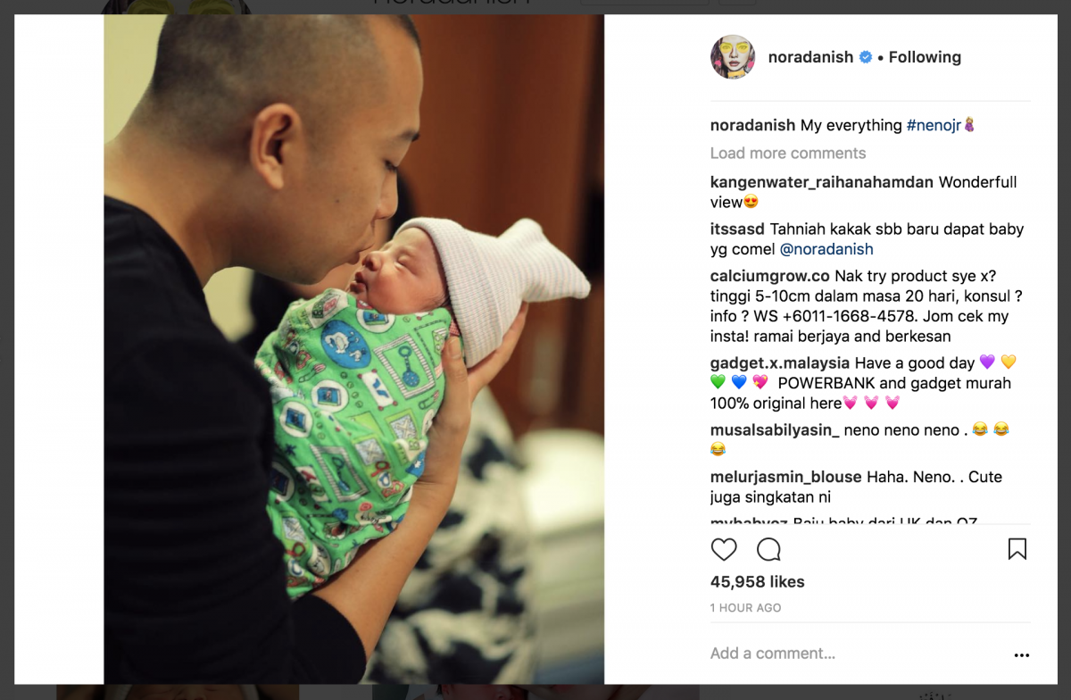Open kangenwater_raihanahamdan commenter profile

tap(821, 182)
